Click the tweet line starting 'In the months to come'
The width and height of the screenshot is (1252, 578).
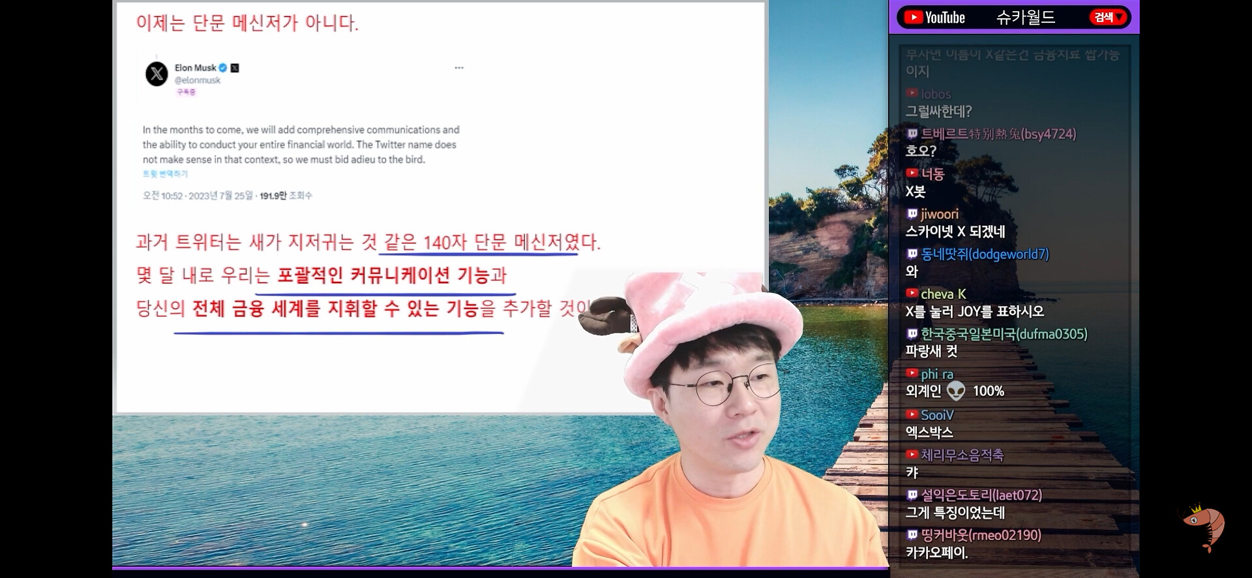(x=301, y=130)
